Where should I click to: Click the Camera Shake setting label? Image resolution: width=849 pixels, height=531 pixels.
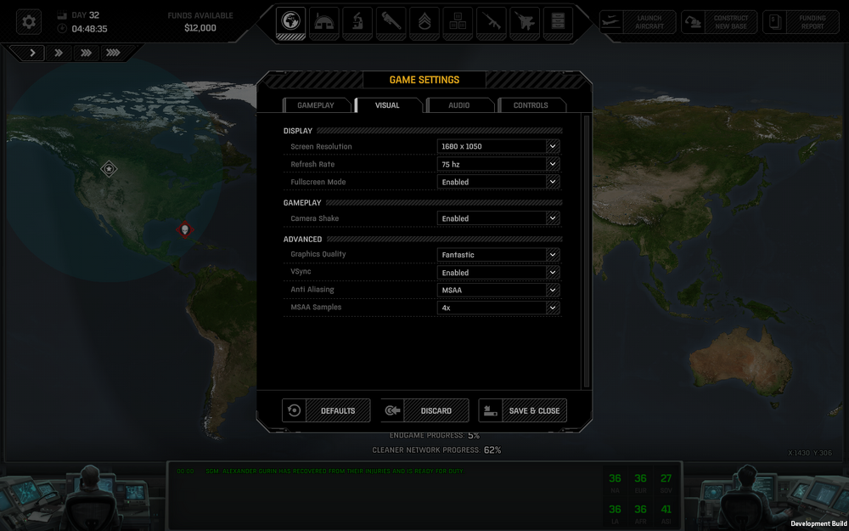(x=315, y=218)
